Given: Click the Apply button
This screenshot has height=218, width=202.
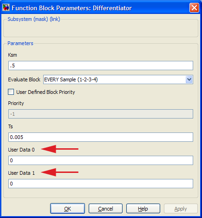Looking at the screenshot, I should pyautogui.click(x=181, y=209).
